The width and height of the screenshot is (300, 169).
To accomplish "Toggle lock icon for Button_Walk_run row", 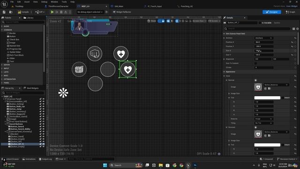I will point(41,107).
